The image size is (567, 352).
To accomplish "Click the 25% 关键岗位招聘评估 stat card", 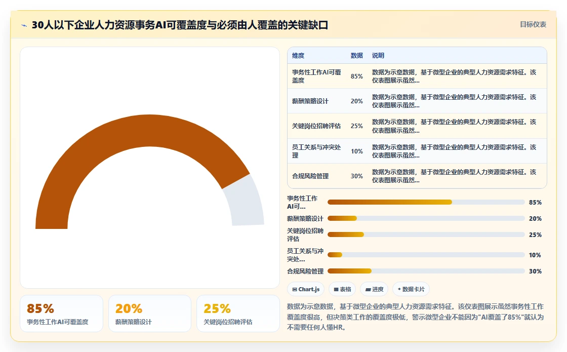I will coord(238,314).
